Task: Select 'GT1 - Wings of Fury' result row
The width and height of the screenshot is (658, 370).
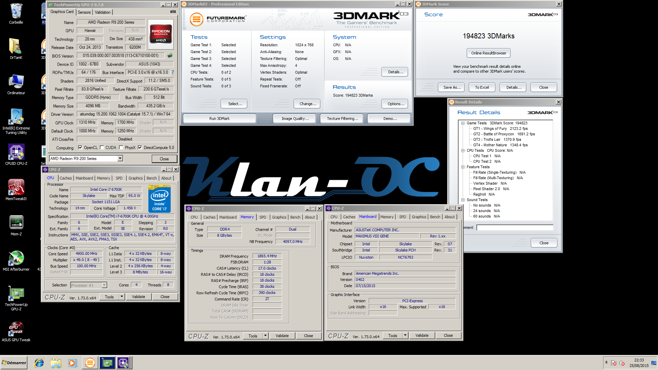Action: click(500, 128)
